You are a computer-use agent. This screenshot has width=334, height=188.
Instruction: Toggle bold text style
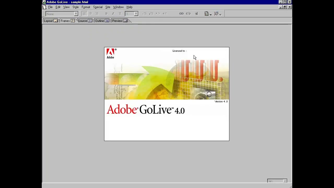coord(106,14)
